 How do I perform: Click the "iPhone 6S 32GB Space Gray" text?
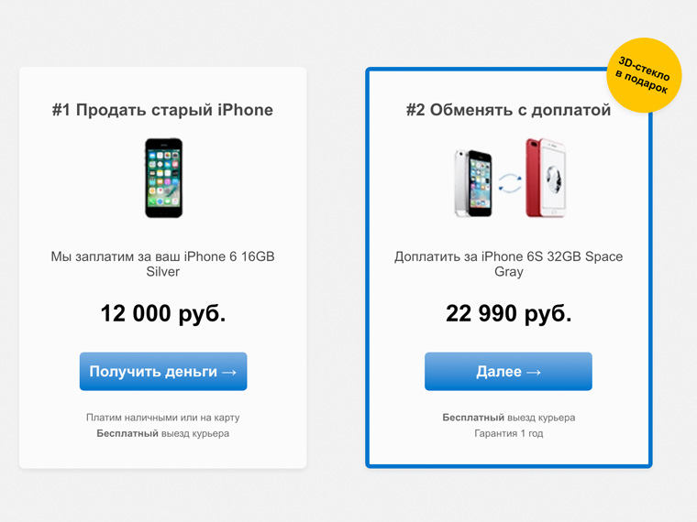tap(508, 264)
